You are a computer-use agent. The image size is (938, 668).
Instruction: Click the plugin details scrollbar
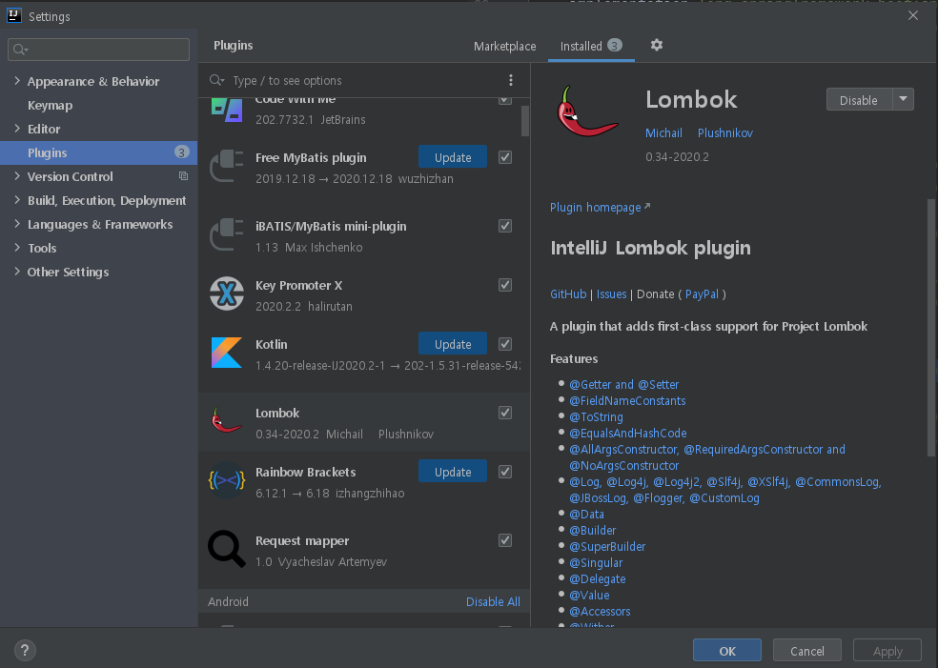pyautogui.click(x=930, y=328)
